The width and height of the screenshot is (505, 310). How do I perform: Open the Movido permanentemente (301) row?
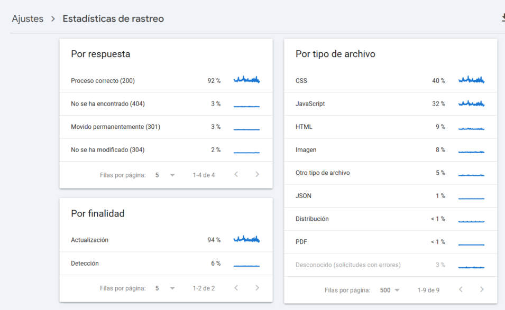tap(132, 127)
